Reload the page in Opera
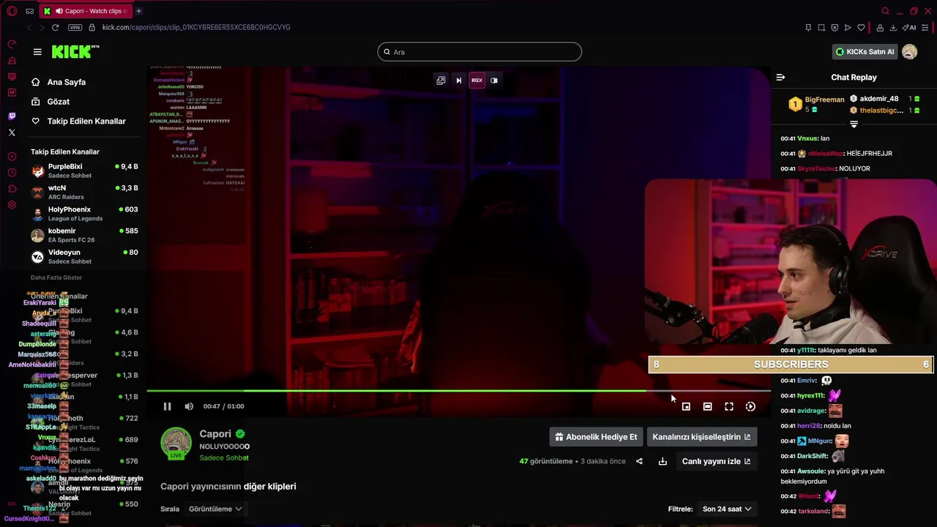The width and height of the screenshot is (937, 527). [55, 27]
